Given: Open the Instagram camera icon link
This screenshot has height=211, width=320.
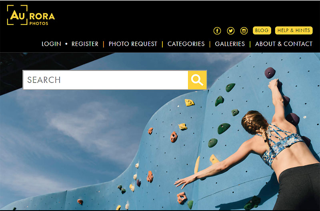Looking at the screenshot, I should pos(244,31).
